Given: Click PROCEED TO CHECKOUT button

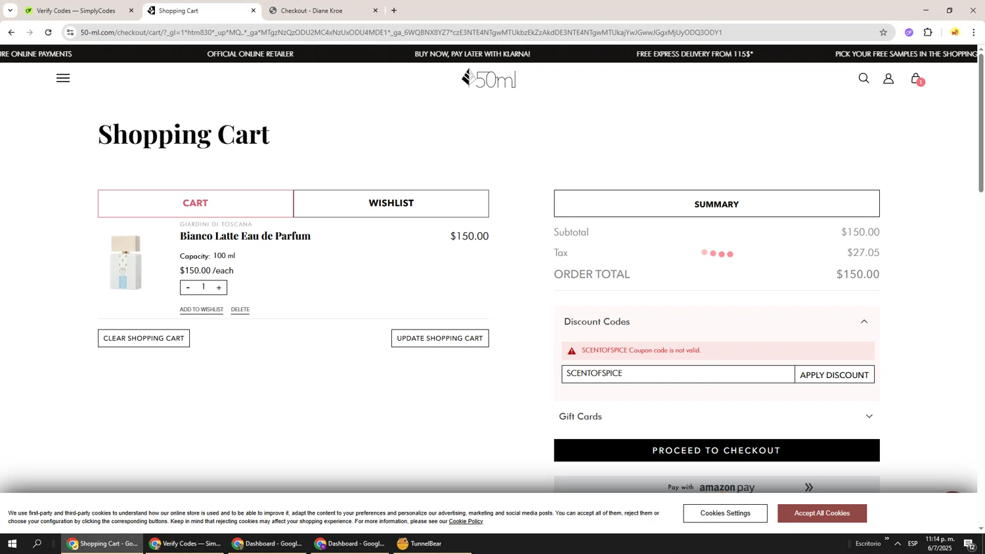Looking at the screenshot, I should tap(716, 450).
